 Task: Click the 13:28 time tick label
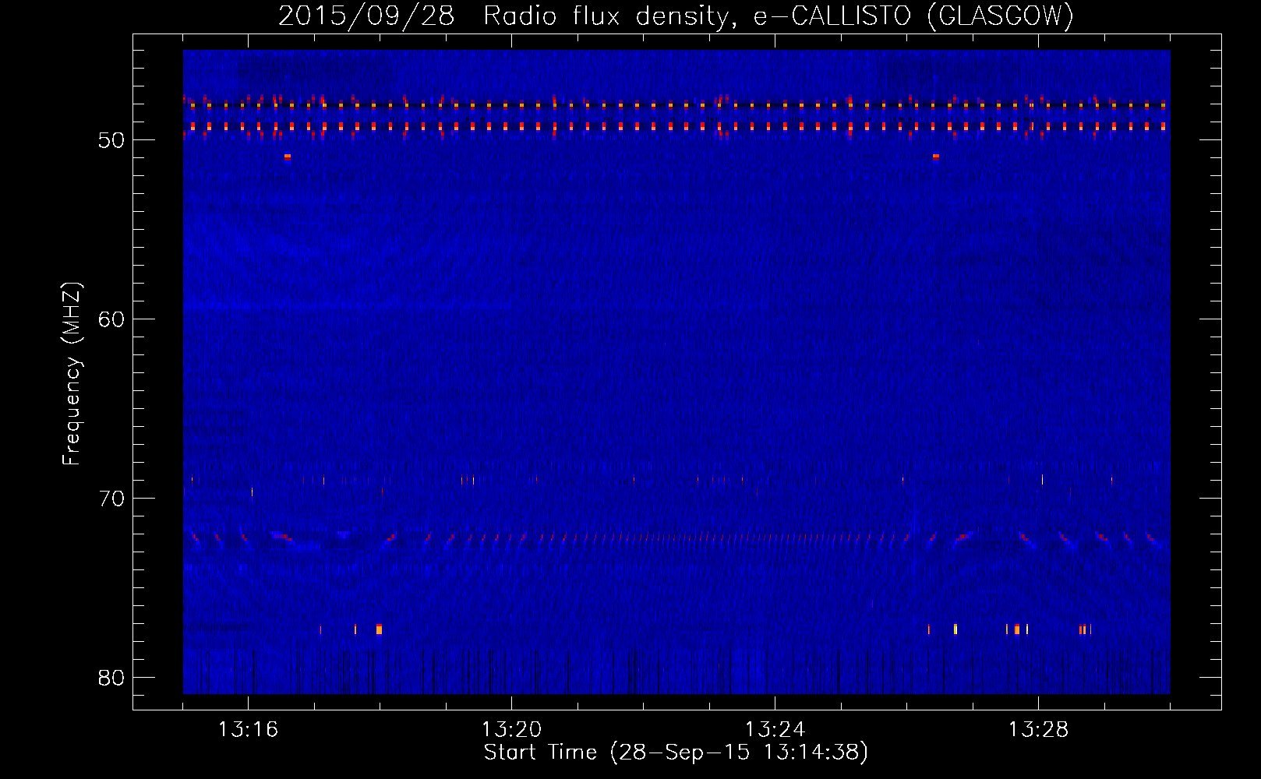point(1038,730)
